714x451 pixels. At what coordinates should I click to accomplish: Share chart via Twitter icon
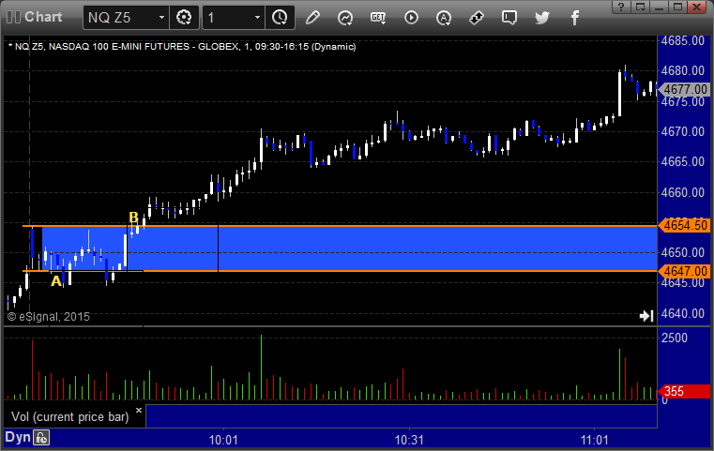click(x=541, y=17)
